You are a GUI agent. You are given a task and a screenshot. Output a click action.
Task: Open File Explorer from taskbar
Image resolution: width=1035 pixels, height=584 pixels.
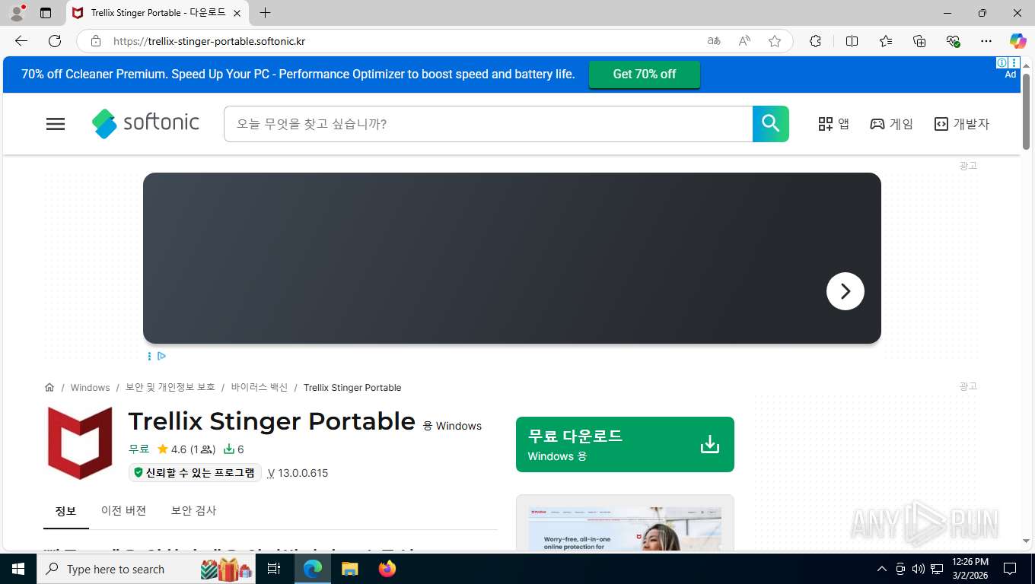click(x=349, y=569)
